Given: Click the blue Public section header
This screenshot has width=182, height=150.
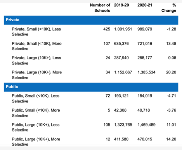Looking at the screenshot, I should pos(91,87).
